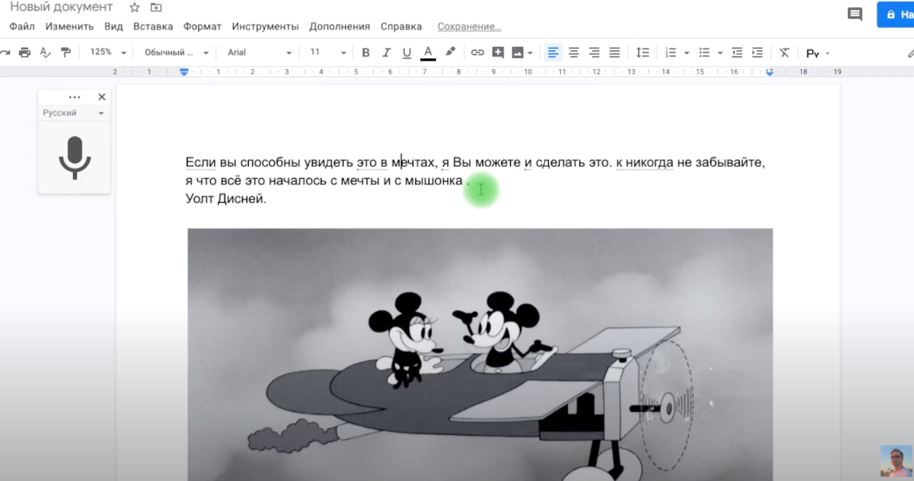
Task: Toggle italic formatting
Action: 386,53
